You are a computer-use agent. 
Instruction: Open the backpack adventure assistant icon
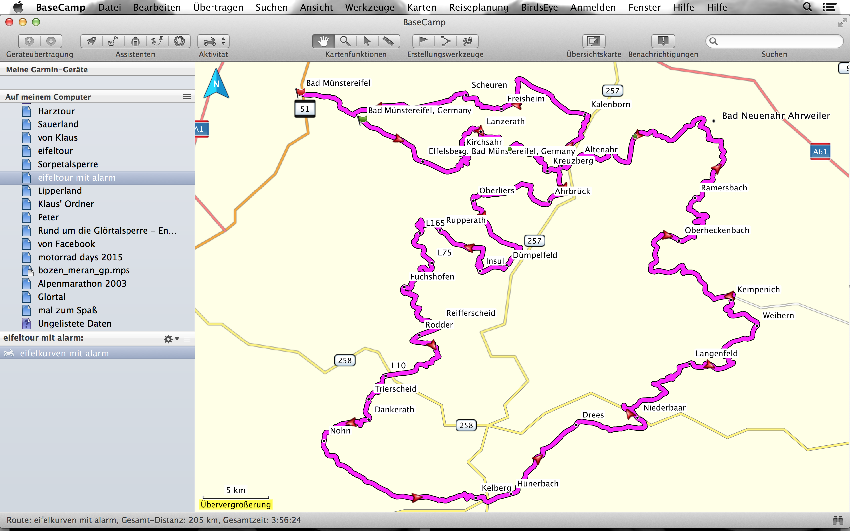(135, 41)
